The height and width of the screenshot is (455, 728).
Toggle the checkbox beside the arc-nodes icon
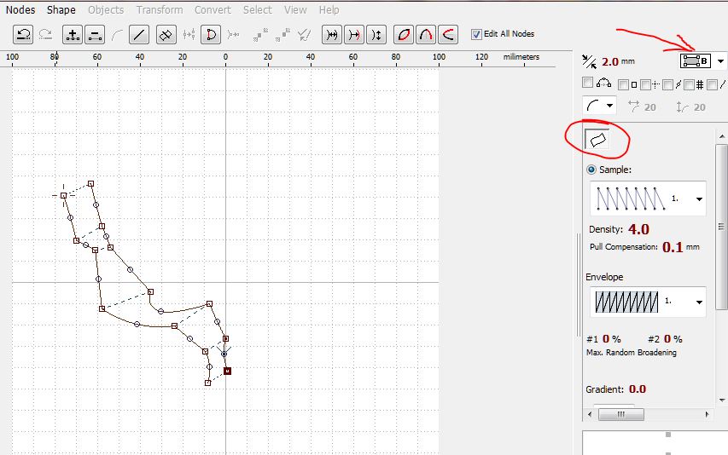587,83
